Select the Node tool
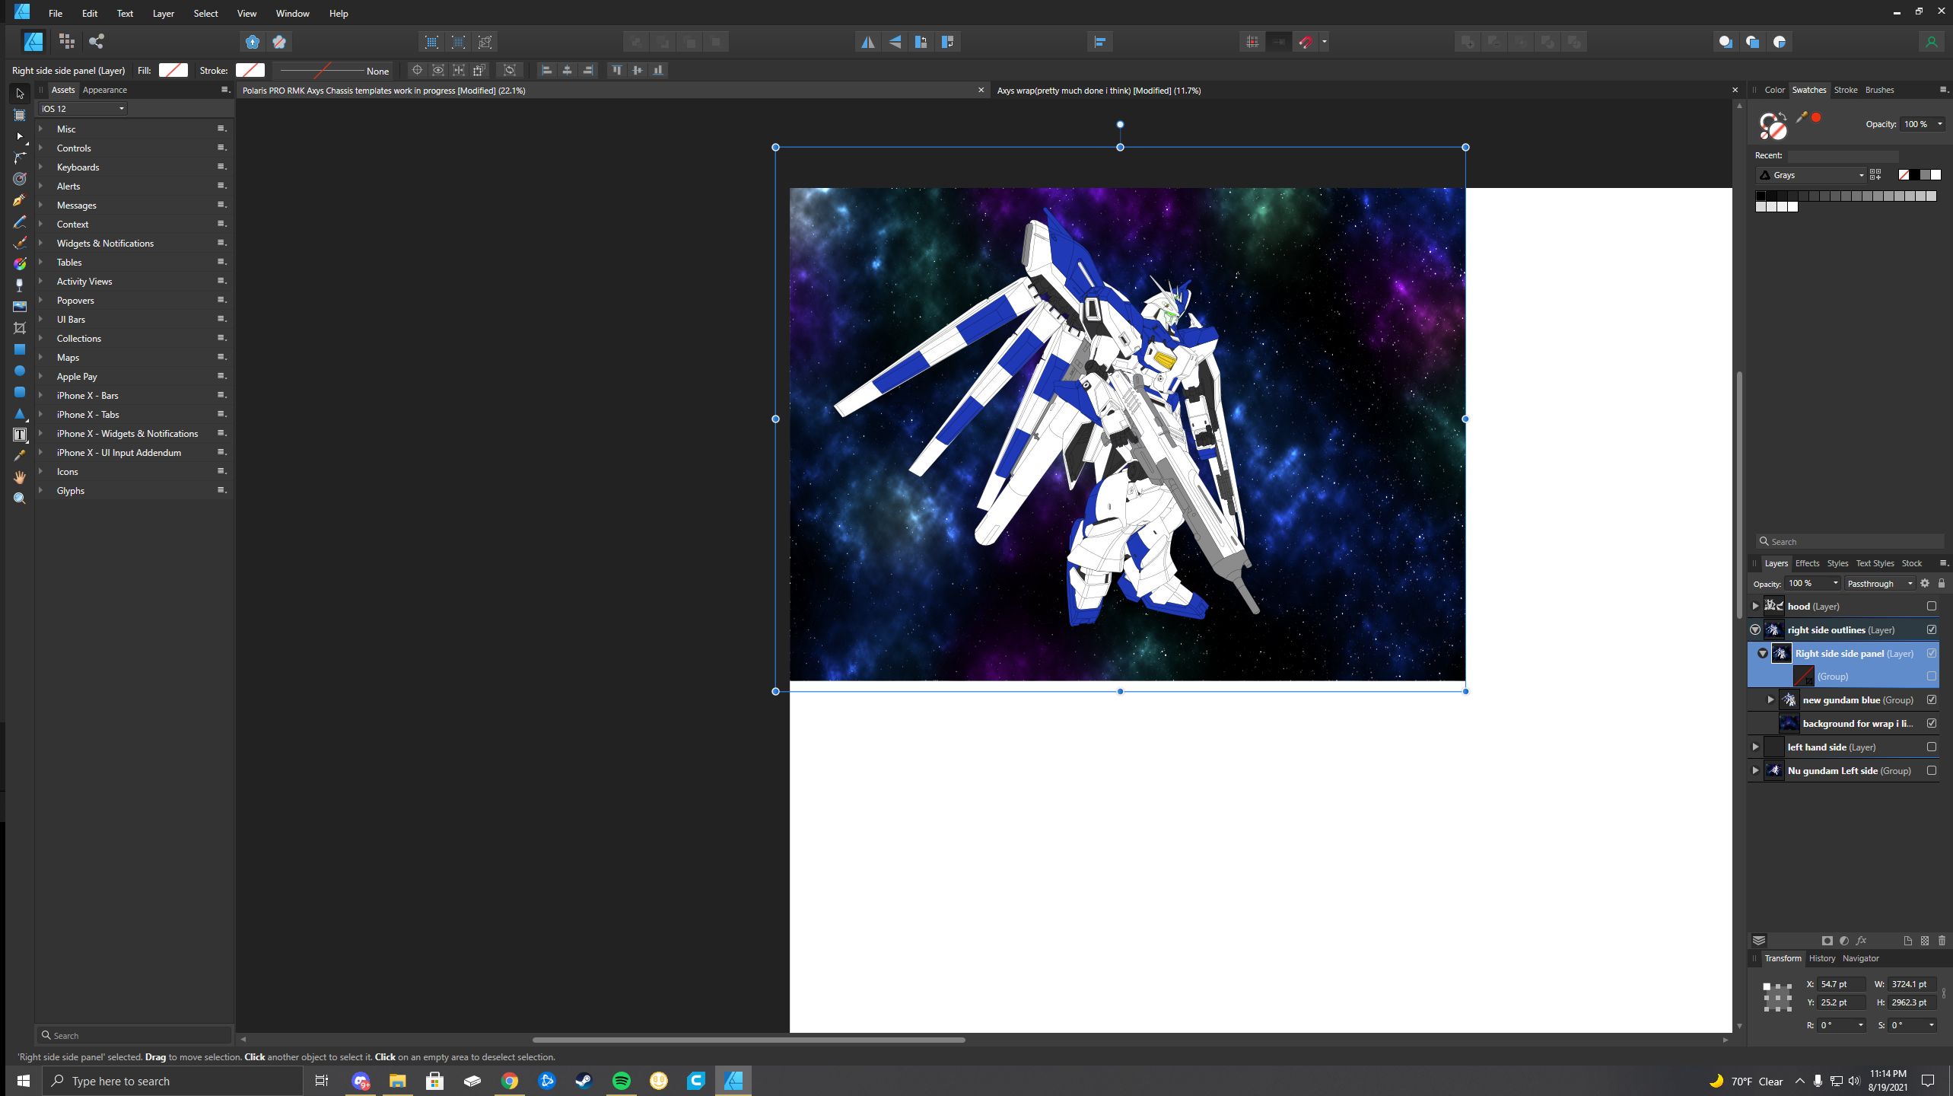The height and width of the screenshot is (1096, 1953). click(x=20, y=136)
